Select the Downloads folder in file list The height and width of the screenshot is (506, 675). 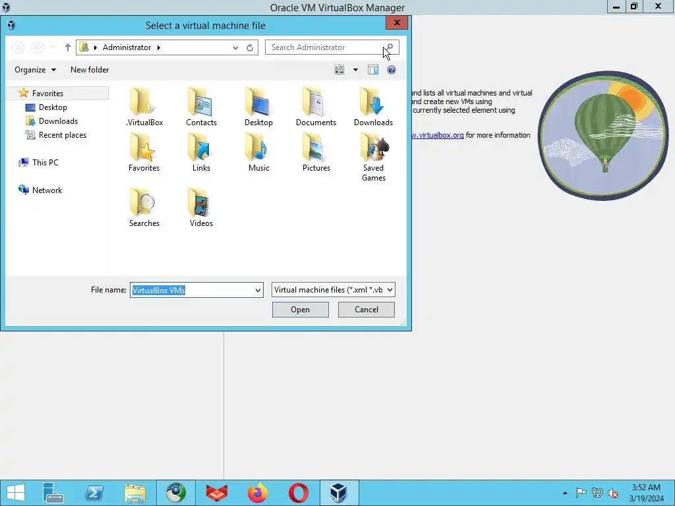[x=373, y=107]
